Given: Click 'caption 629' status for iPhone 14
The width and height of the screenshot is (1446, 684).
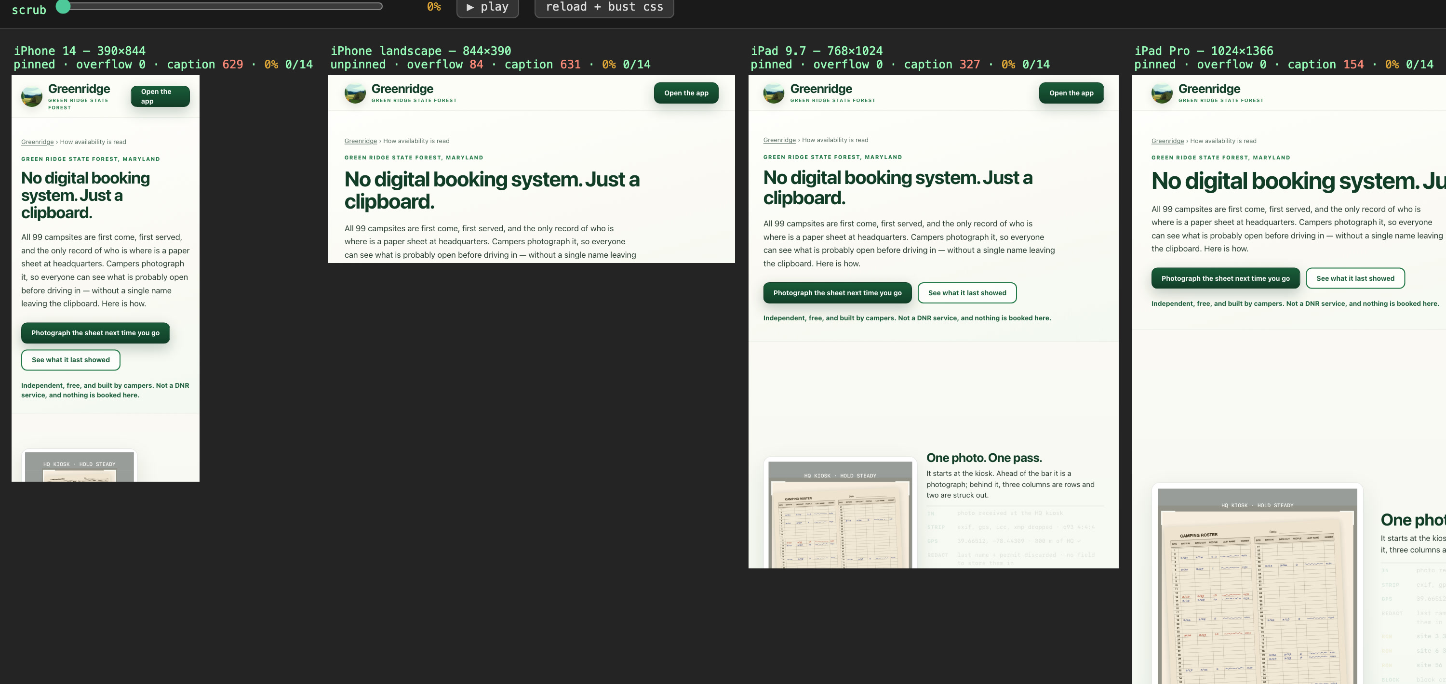Looking at the screenshot, I should pyautogui.click(x=205, y=65).
